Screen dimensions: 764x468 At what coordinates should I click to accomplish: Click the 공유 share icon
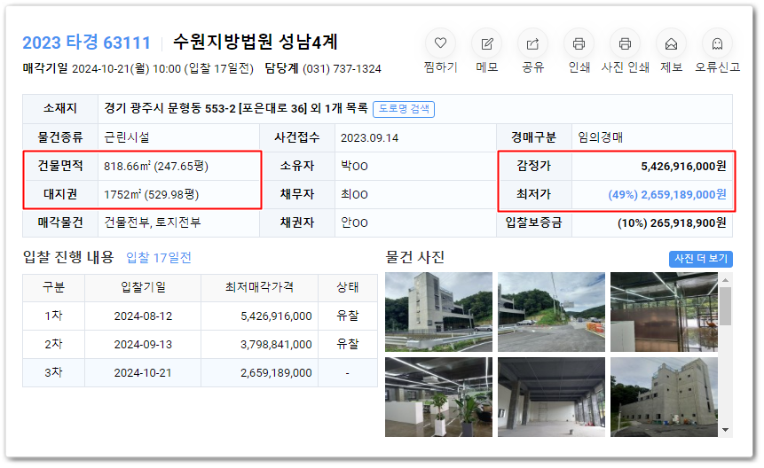point(532,43)
